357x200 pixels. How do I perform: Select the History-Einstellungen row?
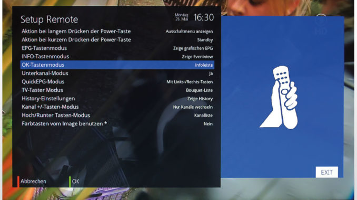click(117, 99)
